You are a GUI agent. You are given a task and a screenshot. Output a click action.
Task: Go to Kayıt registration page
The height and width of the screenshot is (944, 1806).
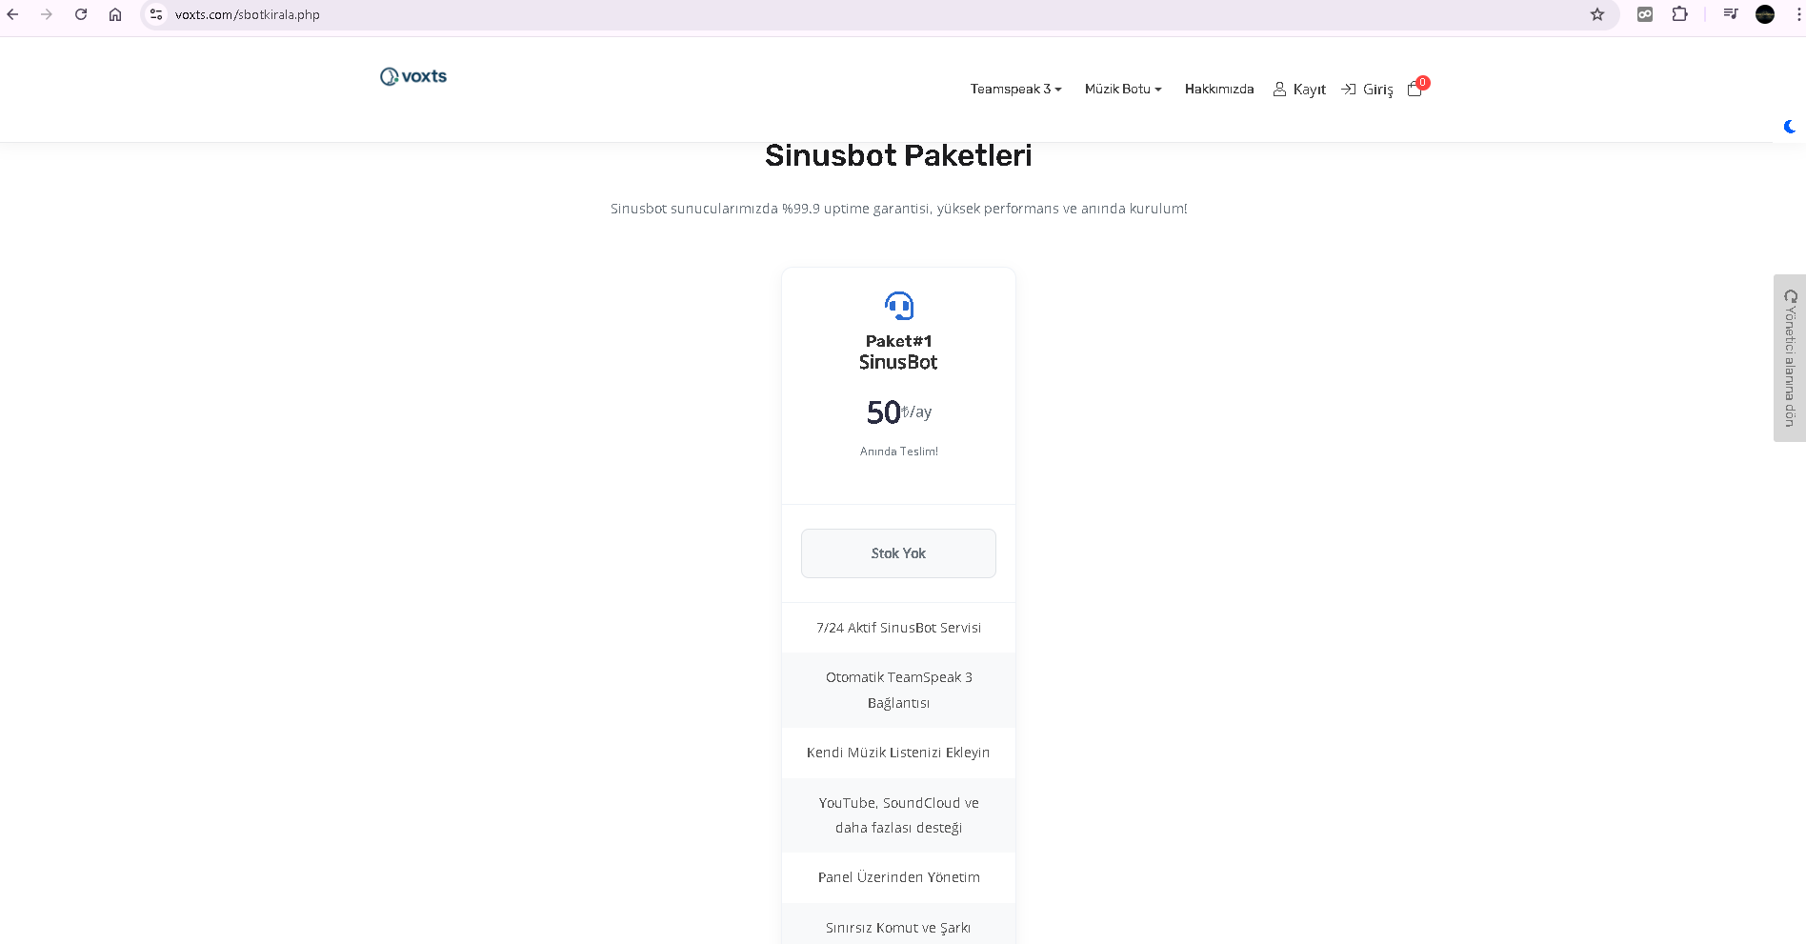pyautogui.click(x=1299, y=89)
